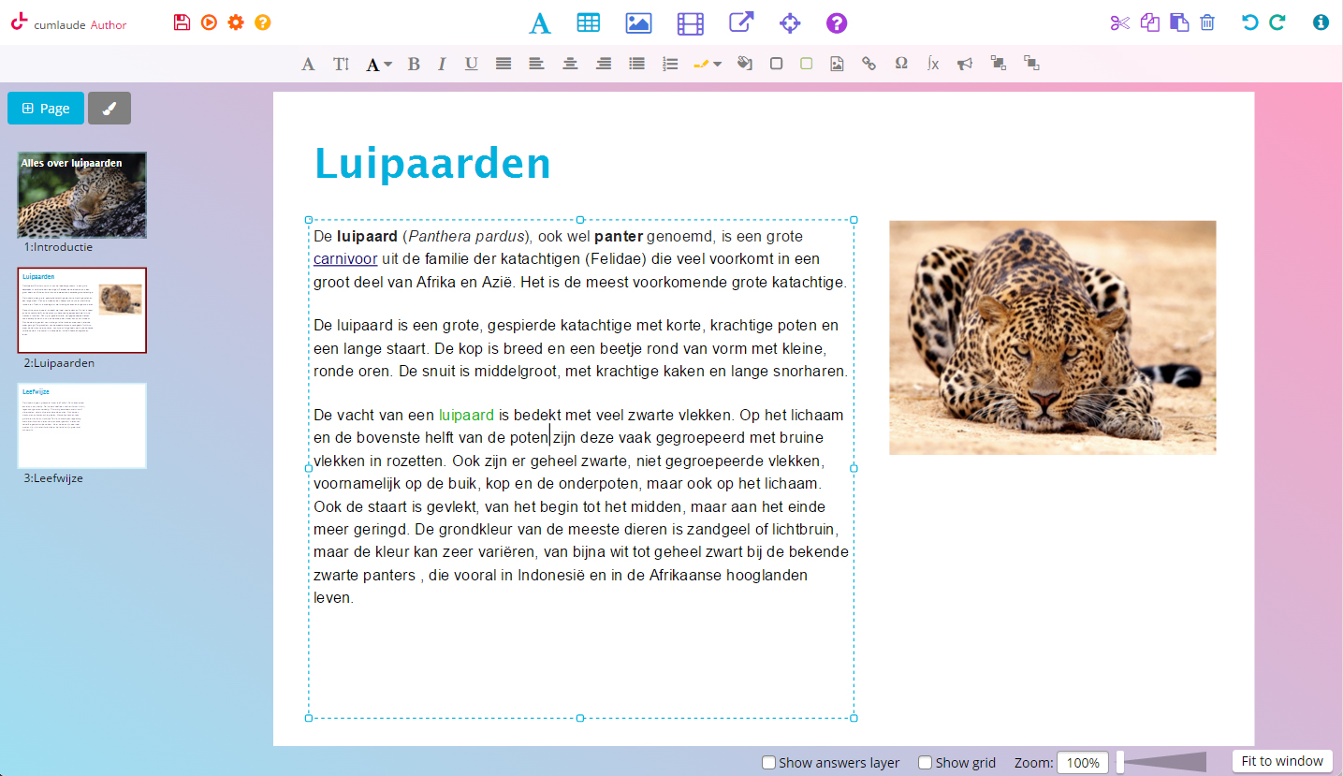Insert a hyperlink with the chain icon
Viewport: 1343px width, 776px height.
tap(869, 64)
